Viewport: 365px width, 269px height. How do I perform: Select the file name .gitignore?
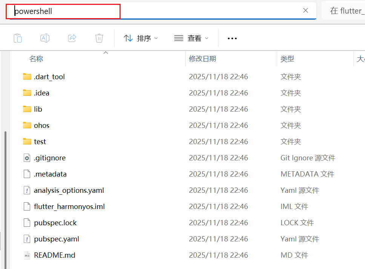pos(49,158)
